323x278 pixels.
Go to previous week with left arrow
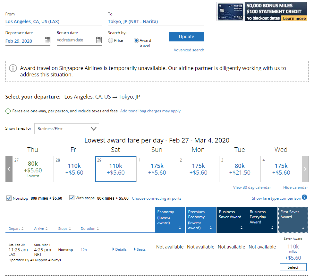click(x=9, y=169)
